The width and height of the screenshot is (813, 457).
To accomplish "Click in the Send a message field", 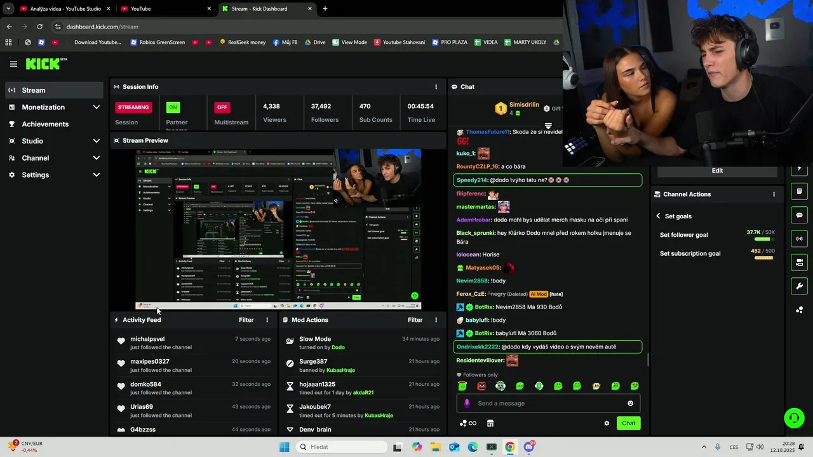I will (x=549, y=403).
